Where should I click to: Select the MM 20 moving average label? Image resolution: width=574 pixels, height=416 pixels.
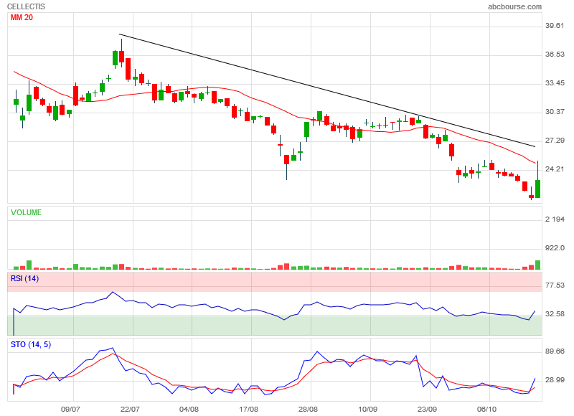[x=23, y=17]
